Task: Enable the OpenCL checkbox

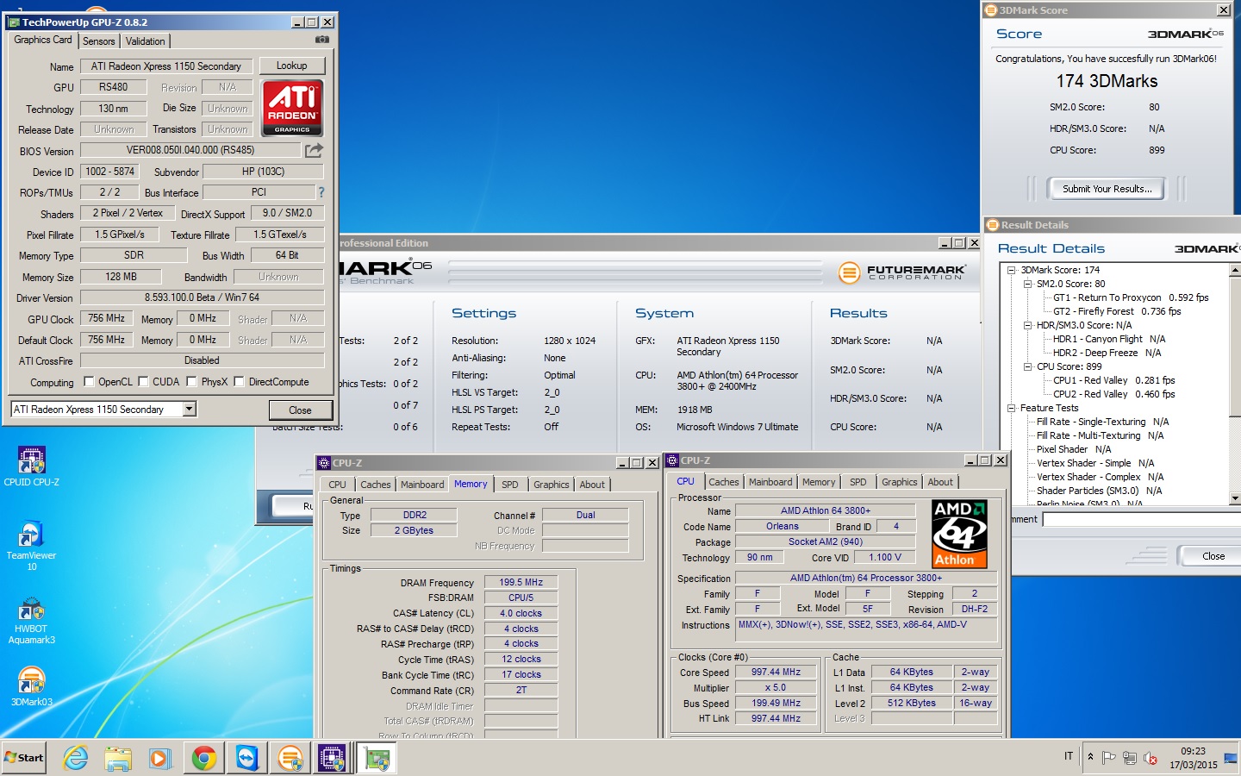Action: point(89,381)
